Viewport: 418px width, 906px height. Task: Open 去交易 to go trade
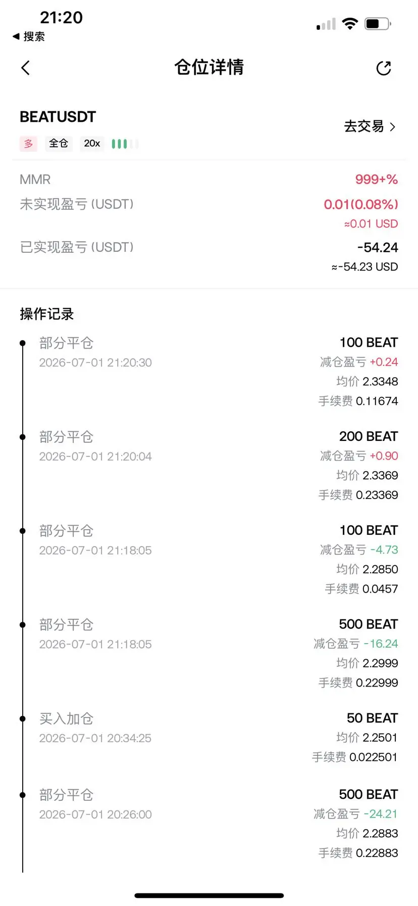370,126
